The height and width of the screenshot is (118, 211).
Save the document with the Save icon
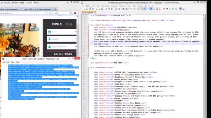click(90, 9)
